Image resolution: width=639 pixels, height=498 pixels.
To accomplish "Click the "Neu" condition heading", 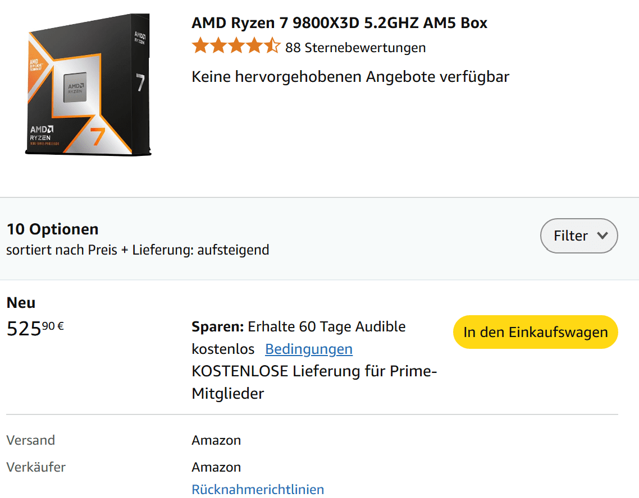I will pos(21,303).
